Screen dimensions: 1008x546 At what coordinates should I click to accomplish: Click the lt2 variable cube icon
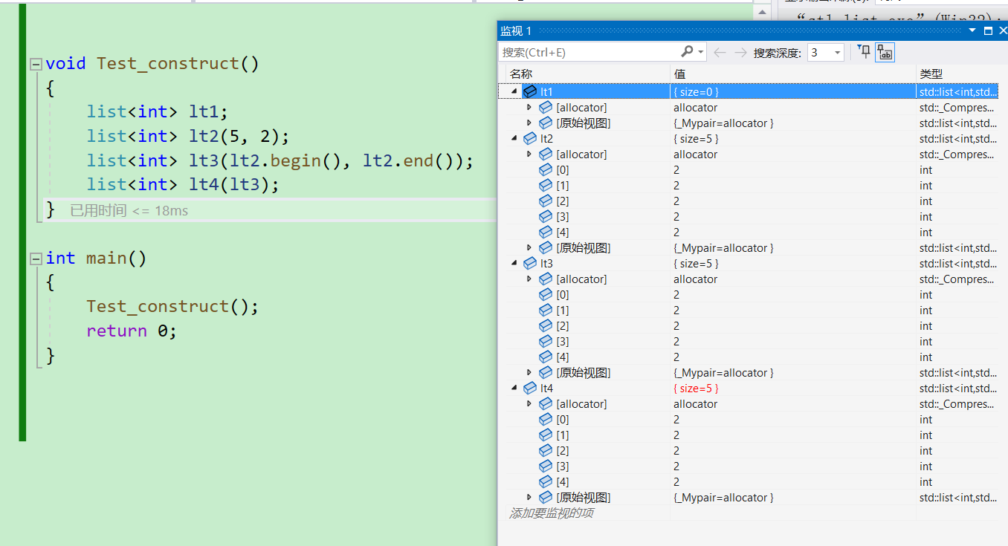530,139
